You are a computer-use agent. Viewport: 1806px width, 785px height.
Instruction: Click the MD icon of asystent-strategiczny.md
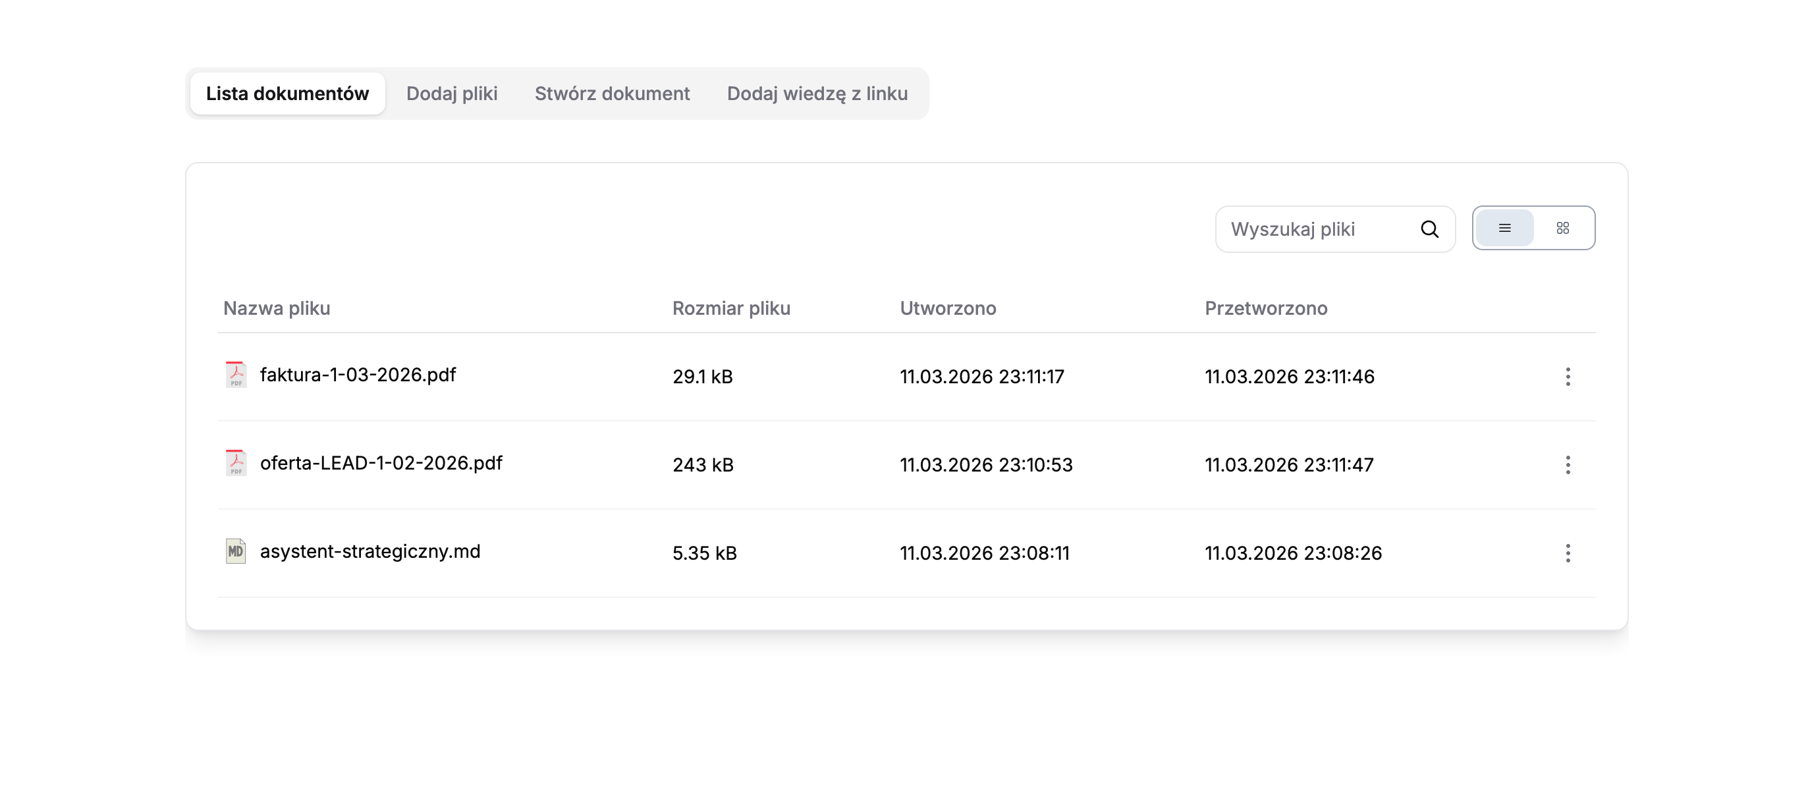[x=236, y=552]
